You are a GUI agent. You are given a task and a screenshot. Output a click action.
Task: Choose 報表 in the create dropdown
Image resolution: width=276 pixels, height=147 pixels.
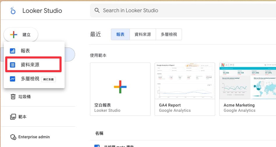coord(25,51)
